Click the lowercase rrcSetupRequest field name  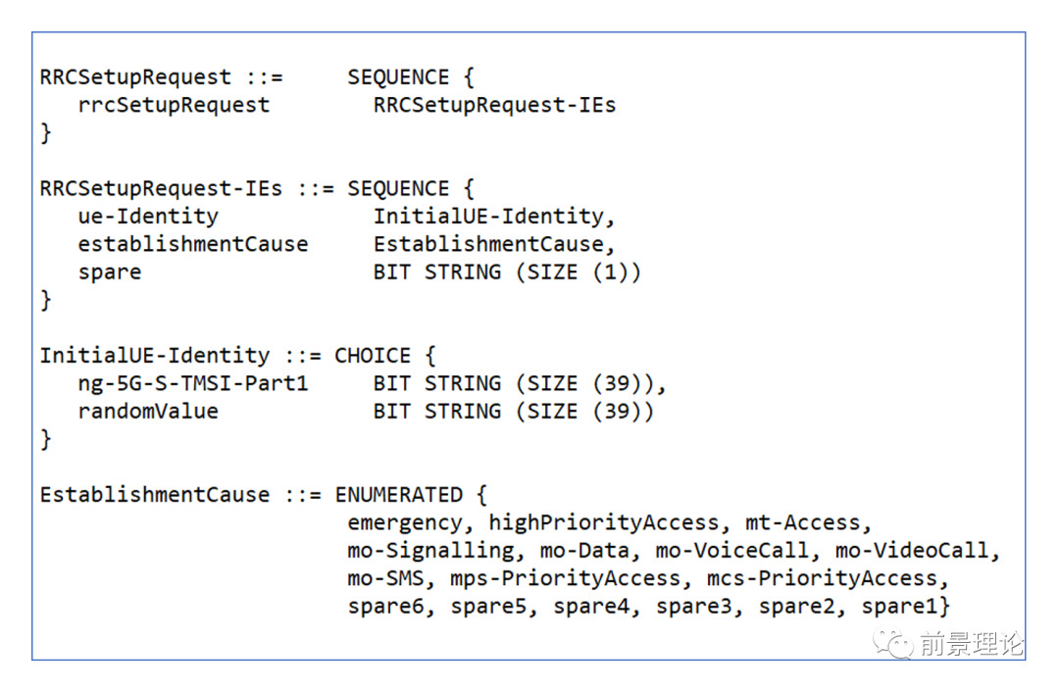pos(174,105)
